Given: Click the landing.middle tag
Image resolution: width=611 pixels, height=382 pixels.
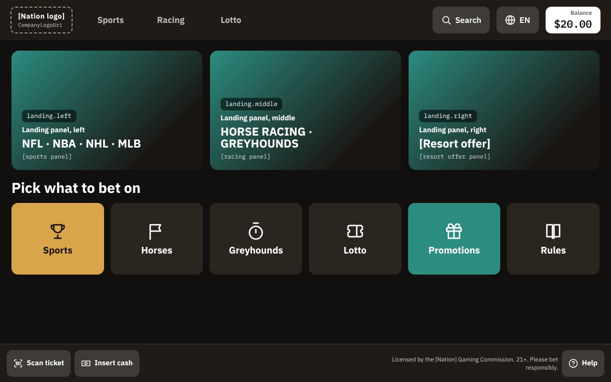Looking at the screenshot, I should [x=251, y=104].
